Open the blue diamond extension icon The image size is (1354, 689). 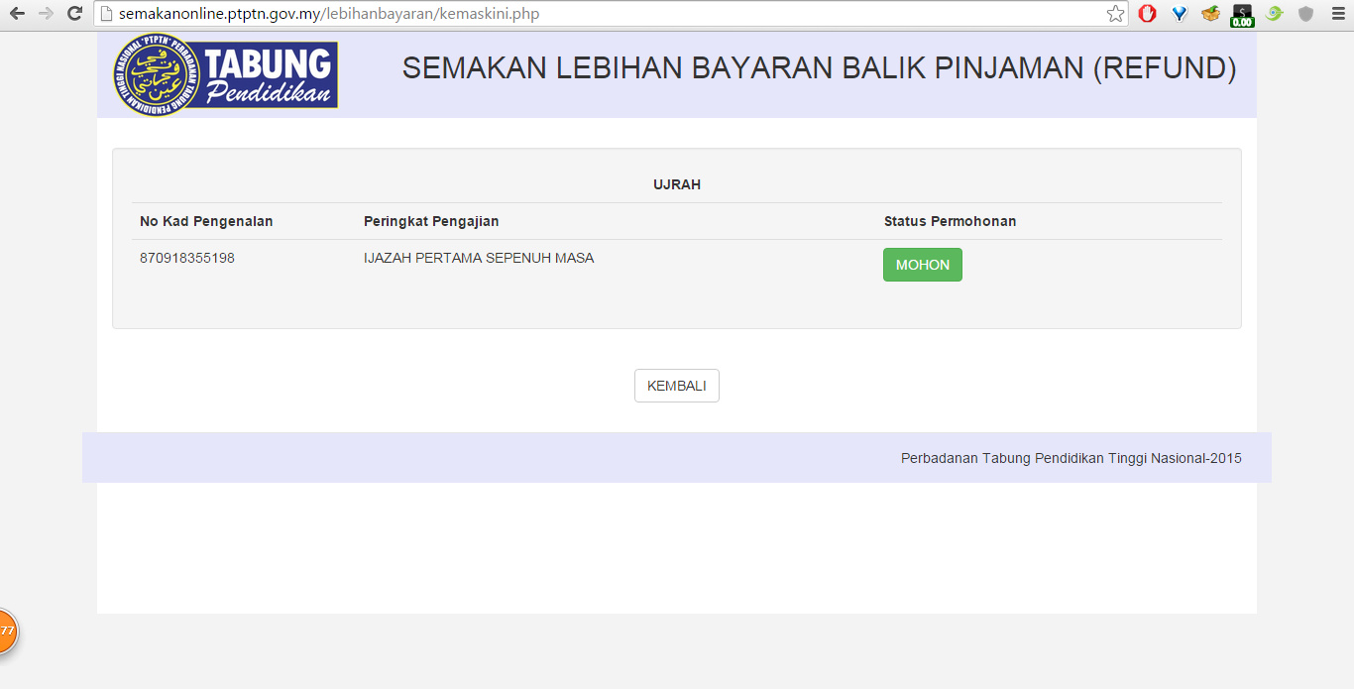click(x=1180, y=14)
